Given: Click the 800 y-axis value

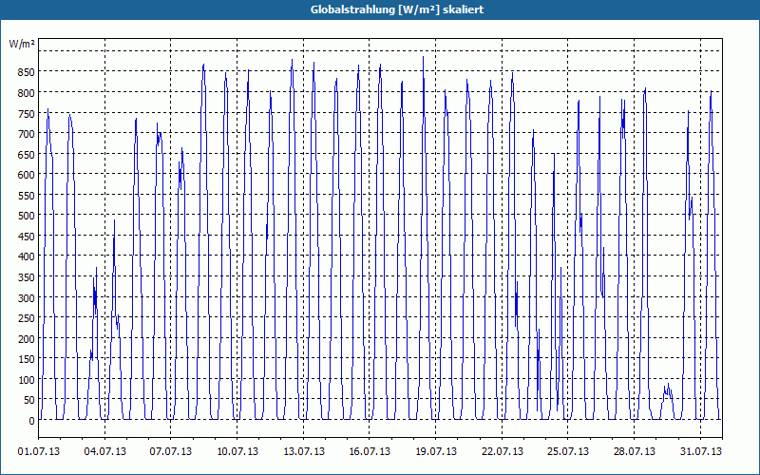Looking at the screenshot, I should coord(26,93).
